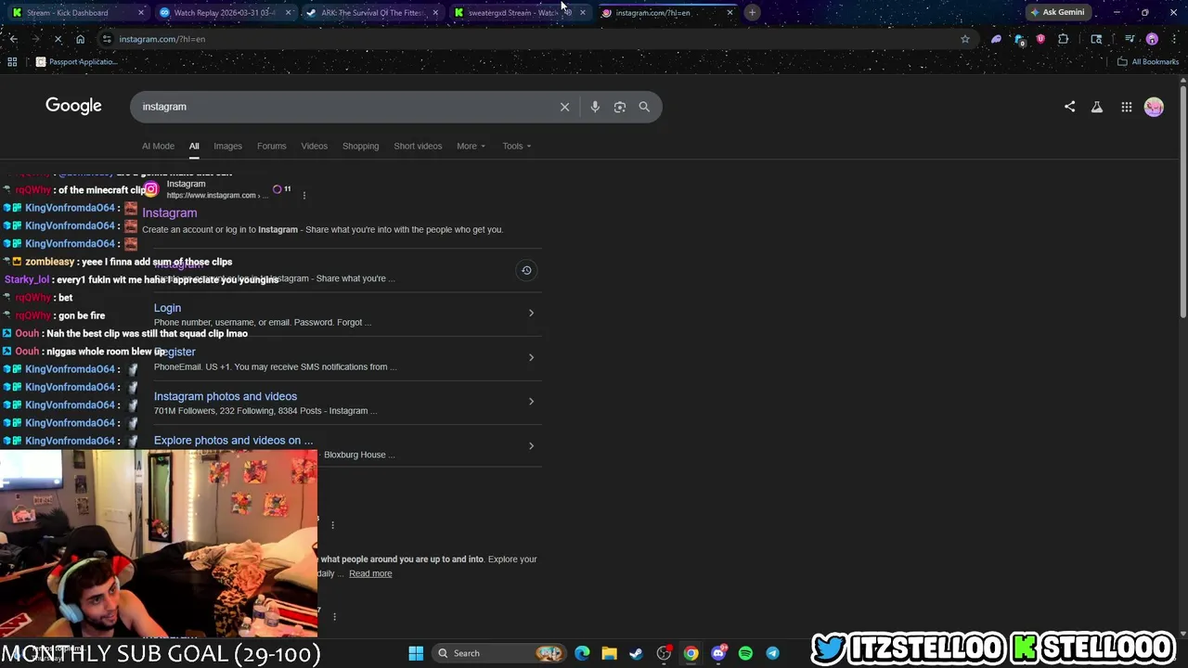Open the Explore photos and videos sitelink
1188x668 pixels.
[233, 441]
